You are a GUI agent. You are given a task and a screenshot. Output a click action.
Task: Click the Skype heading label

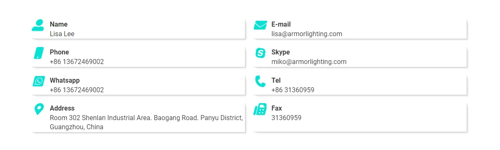[280, 52]
